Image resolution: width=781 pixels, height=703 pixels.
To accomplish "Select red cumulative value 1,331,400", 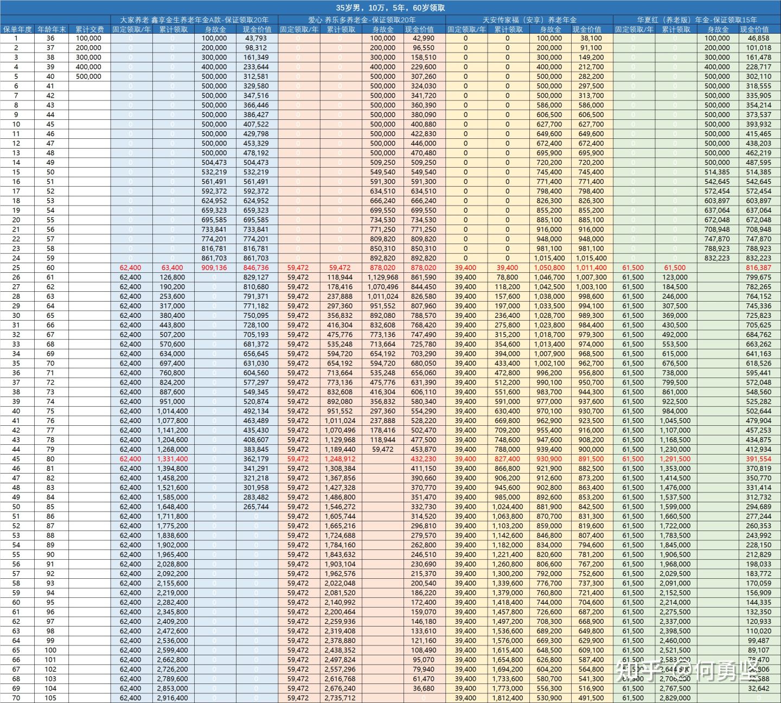I will (x=172, y=459).
